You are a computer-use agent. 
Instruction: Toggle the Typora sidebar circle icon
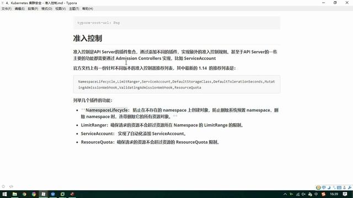(x=3, y=186)
